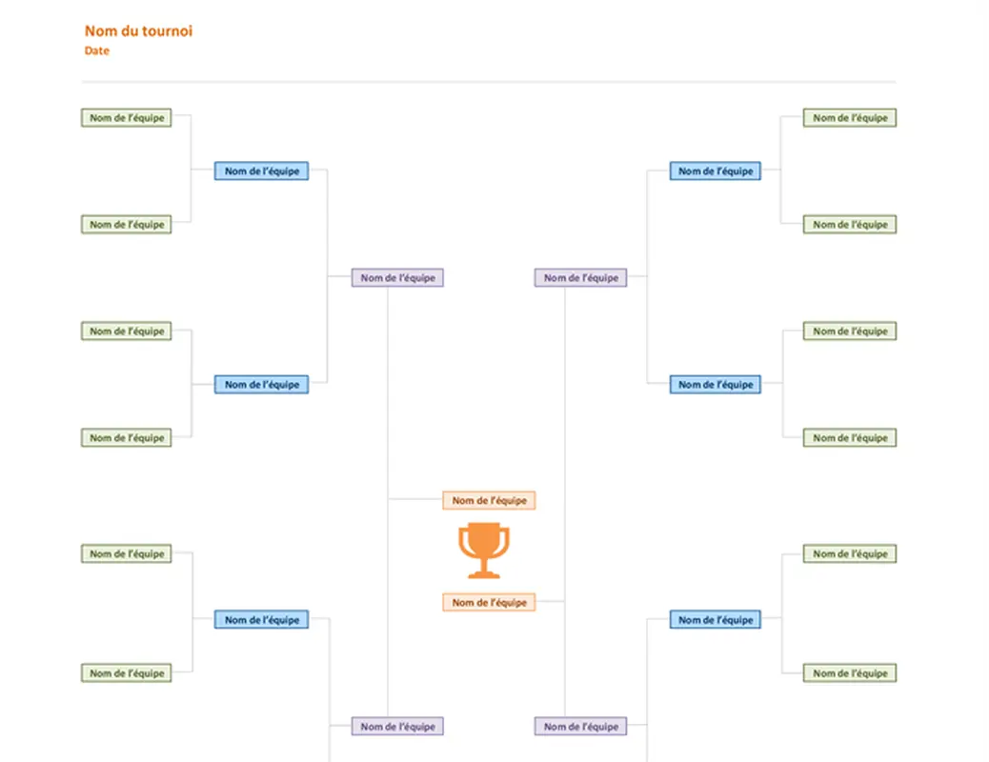The image size is (989, 762).
Task: Click the lowest visible green box on right
Action: tap(850, 673)
